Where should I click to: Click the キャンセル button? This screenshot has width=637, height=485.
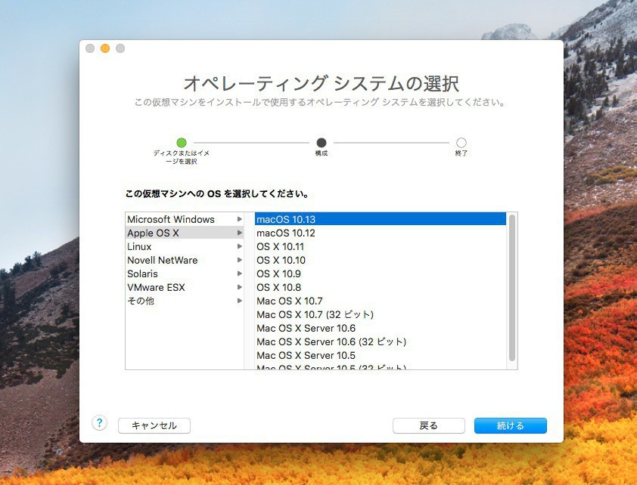tap(154, 425)
